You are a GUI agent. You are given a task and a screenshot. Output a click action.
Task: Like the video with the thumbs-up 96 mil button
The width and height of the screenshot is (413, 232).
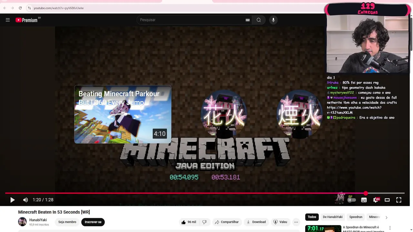188,222
